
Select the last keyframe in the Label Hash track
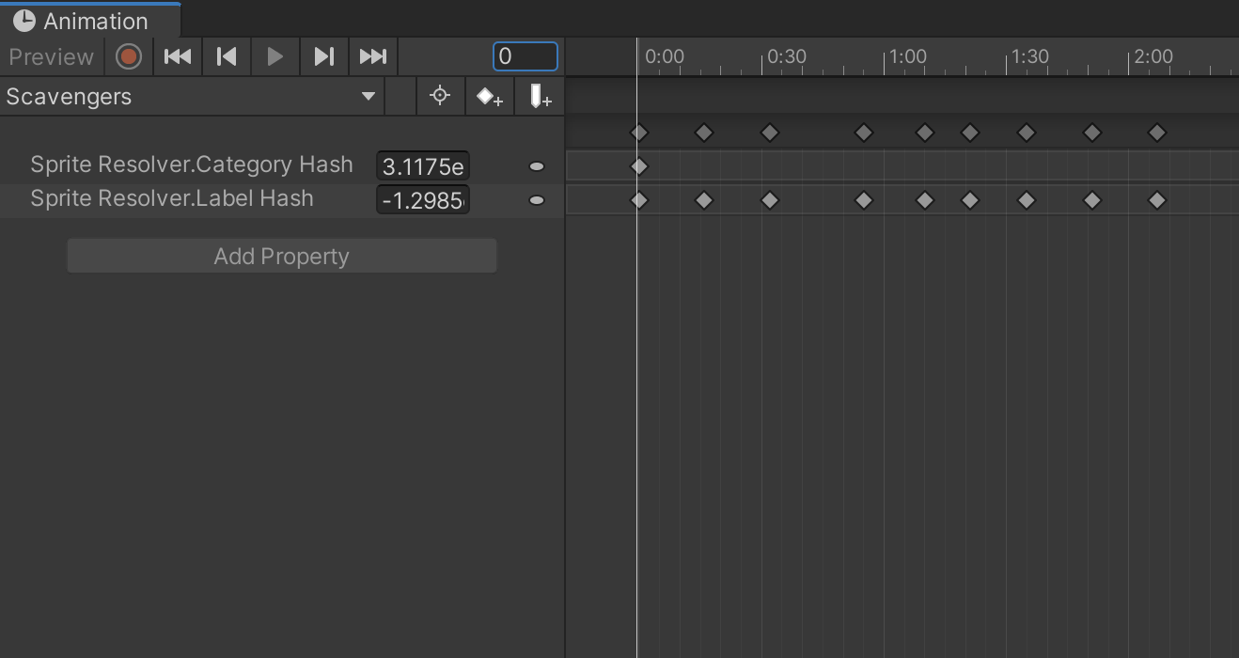pyautogui.click(x=1157, y=200)
